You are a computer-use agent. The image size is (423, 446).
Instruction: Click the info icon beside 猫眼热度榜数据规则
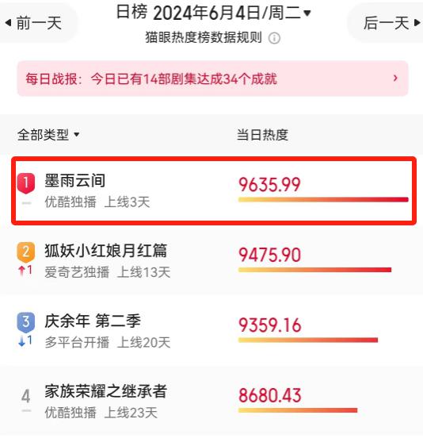[x=274, y=38]
